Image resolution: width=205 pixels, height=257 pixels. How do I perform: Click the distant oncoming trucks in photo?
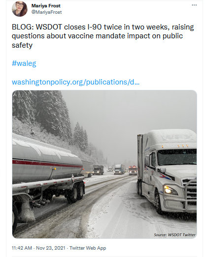tap(121, 170)
